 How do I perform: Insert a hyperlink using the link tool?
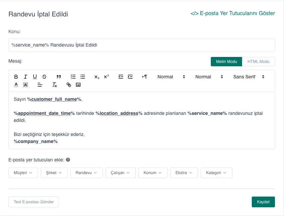tap(69, 85)
